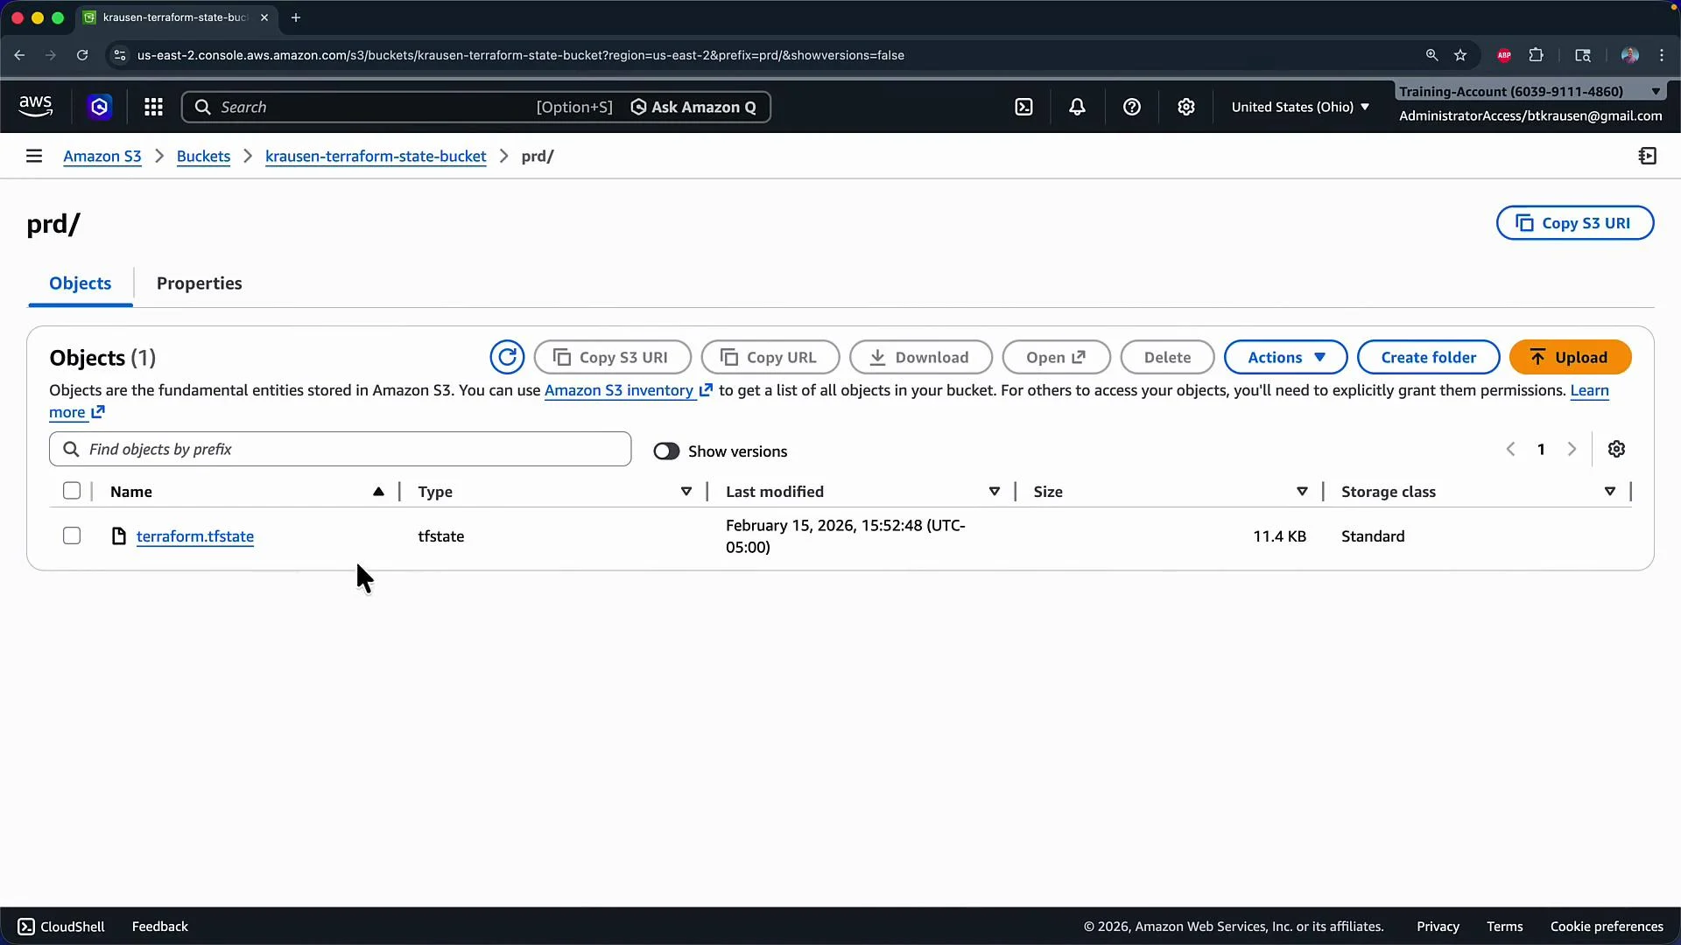Click Ask Amazon Q in search bar

click(x=693, y=107)
